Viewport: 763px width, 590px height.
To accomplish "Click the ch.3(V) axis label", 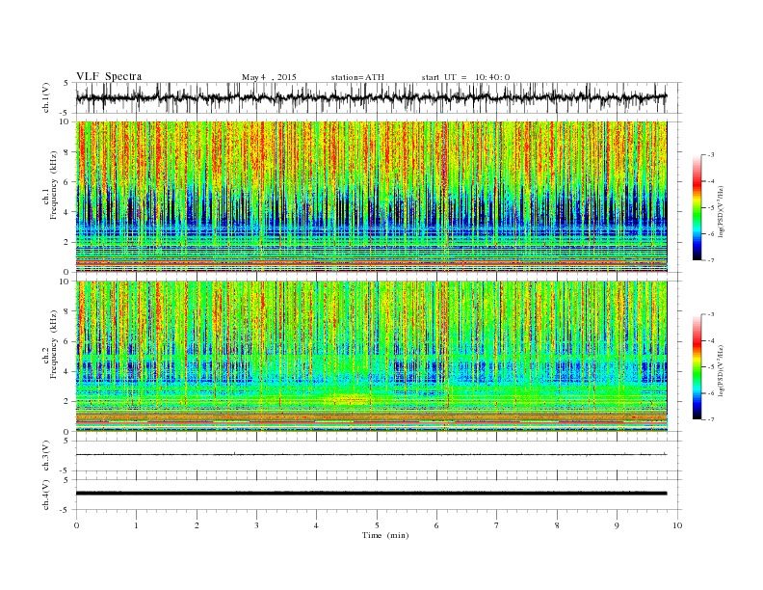I will click(46, 456).
